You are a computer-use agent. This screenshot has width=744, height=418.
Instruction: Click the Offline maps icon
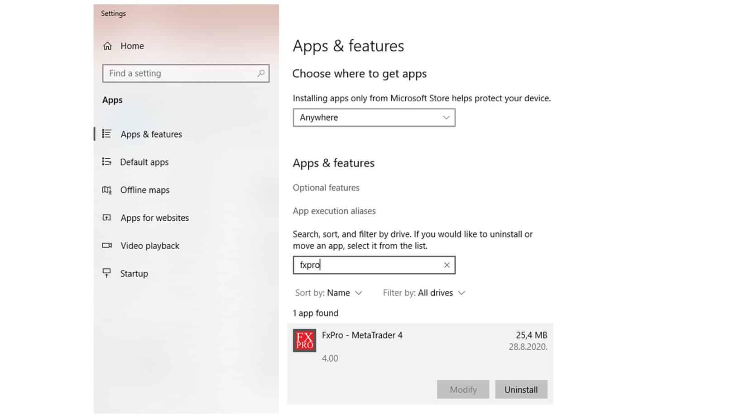pyautogui.click(x=107, y=190)
